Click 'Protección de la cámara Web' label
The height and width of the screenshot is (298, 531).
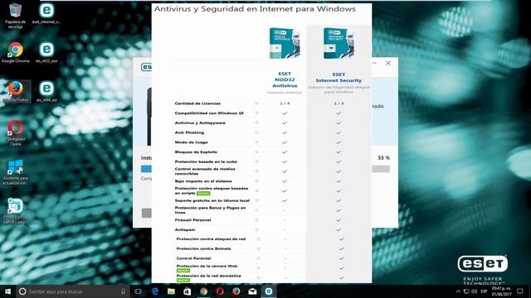(x=207, y=267)
